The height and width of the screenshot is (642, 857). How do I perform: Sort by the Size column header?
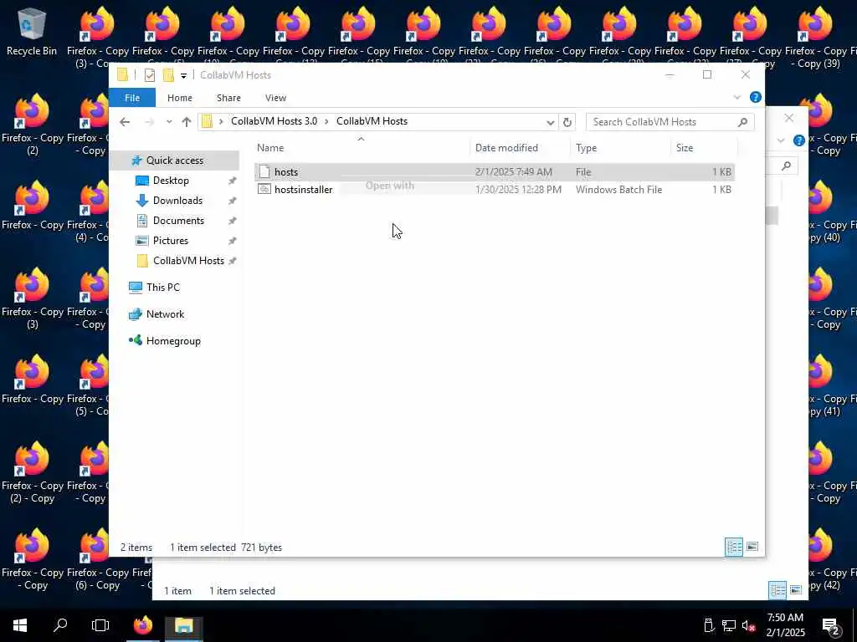tap(685, 148)
